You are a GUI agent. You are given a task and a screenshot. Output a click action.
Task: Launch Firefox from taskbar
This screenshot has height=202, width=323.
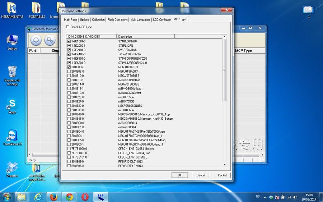click(53, 197)
